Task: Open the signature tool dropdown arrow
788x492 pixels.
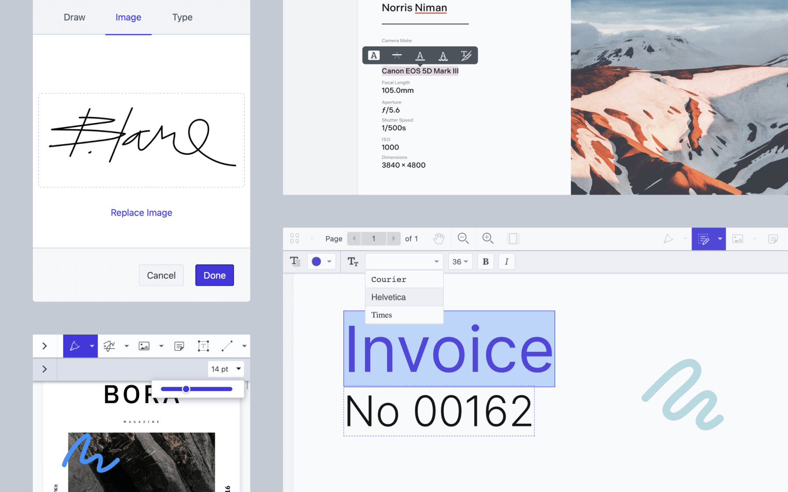Action: 127,346
